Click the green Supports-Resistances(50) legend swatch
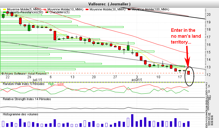Screen dimensions: 219x128 [4, 12]
